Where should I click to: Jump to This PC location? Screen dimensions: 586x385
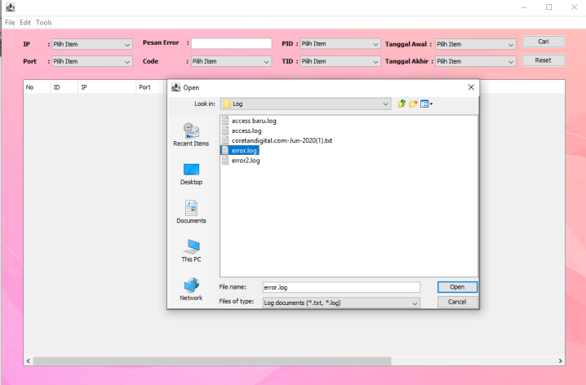pyautogui.click(x=191, y=250)
